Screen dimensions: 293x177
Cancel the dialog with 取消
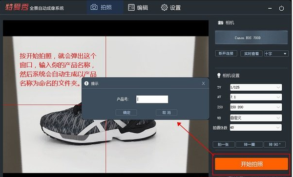[167, 113]
